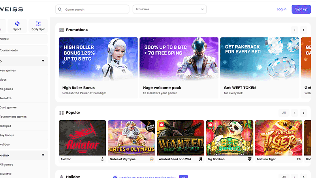Click the WEISS logo

(x=11, y=9)
